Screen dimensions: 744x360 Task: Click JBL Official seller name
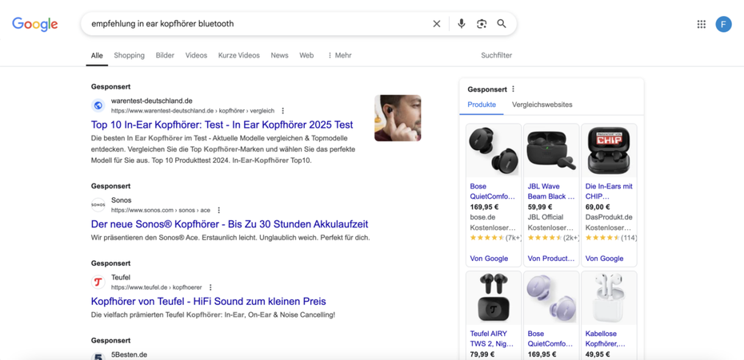point(546,217)
